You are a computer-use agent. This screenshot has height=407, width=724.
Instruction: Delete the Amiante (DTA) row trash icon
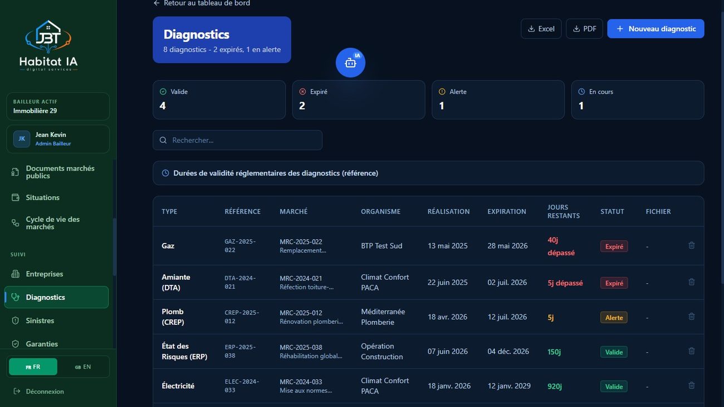click(692, 282)
